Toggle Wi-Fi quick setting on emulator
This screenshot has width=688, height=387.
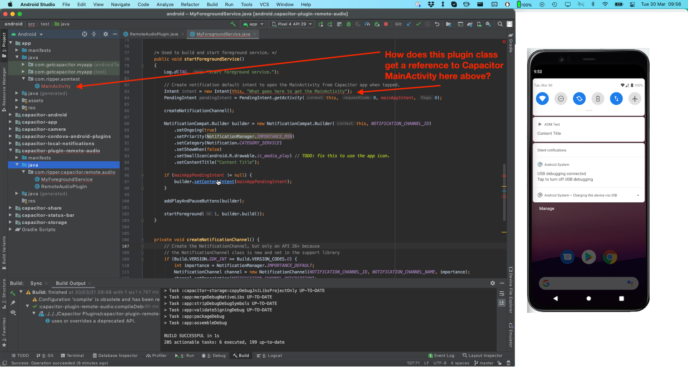[x=542, y=99]
